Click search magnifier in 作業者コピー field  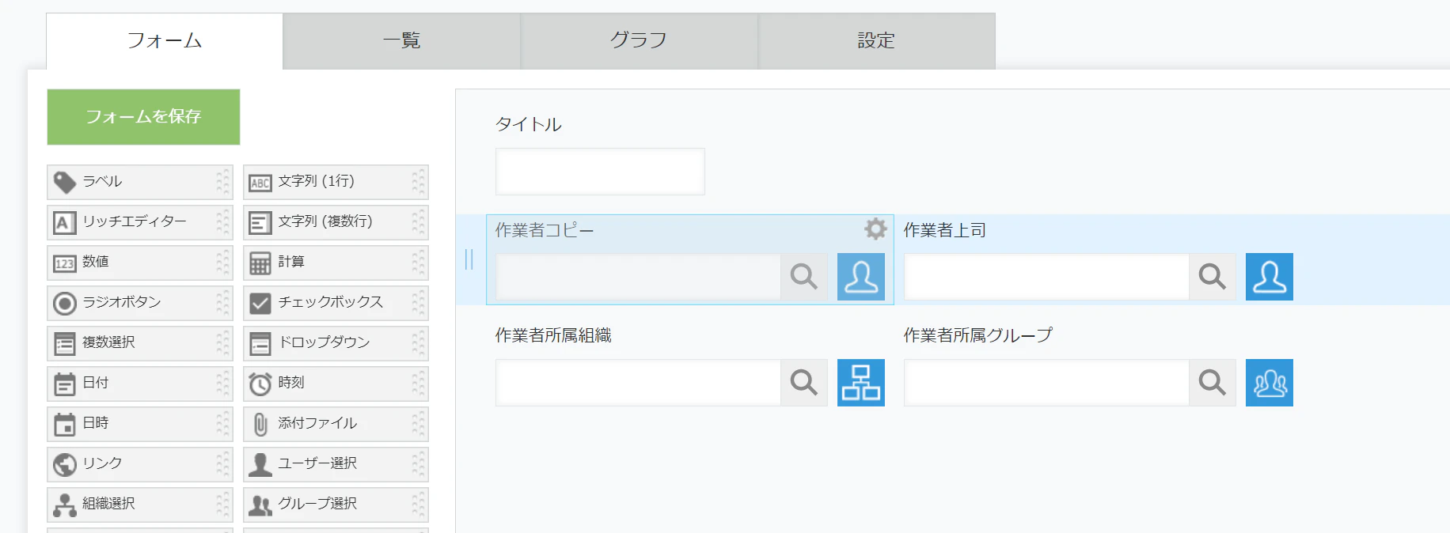[x=804, y=277]
